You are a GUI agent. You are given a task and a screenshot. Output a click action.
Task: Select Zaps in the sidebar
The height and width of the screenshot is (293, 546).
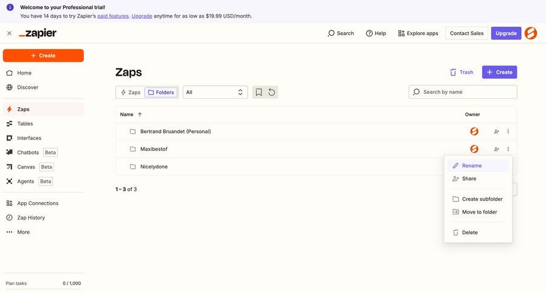(x=43, y=109)
